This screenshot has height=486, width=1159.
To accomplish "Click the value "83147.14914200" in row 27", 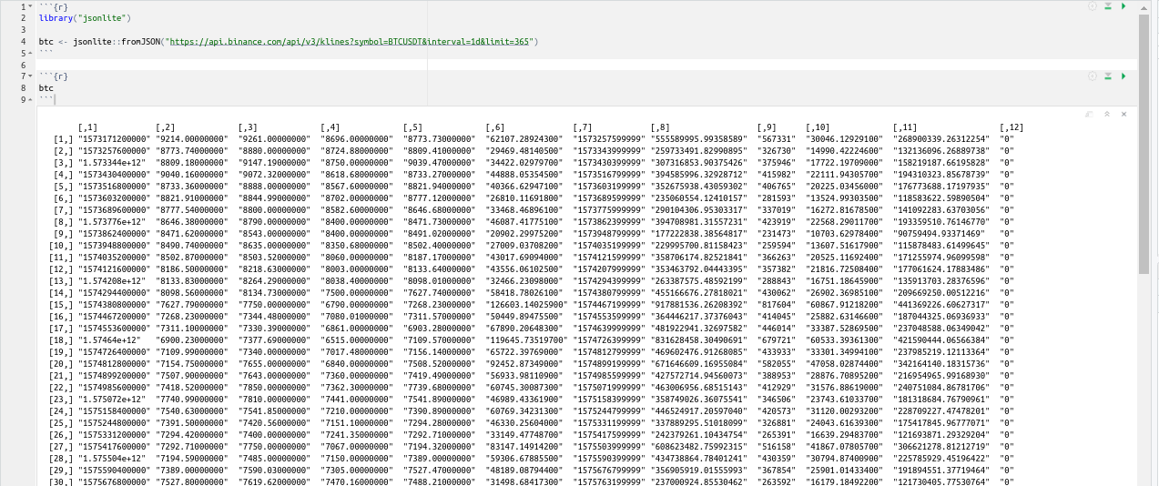I will tap(525, 445).
